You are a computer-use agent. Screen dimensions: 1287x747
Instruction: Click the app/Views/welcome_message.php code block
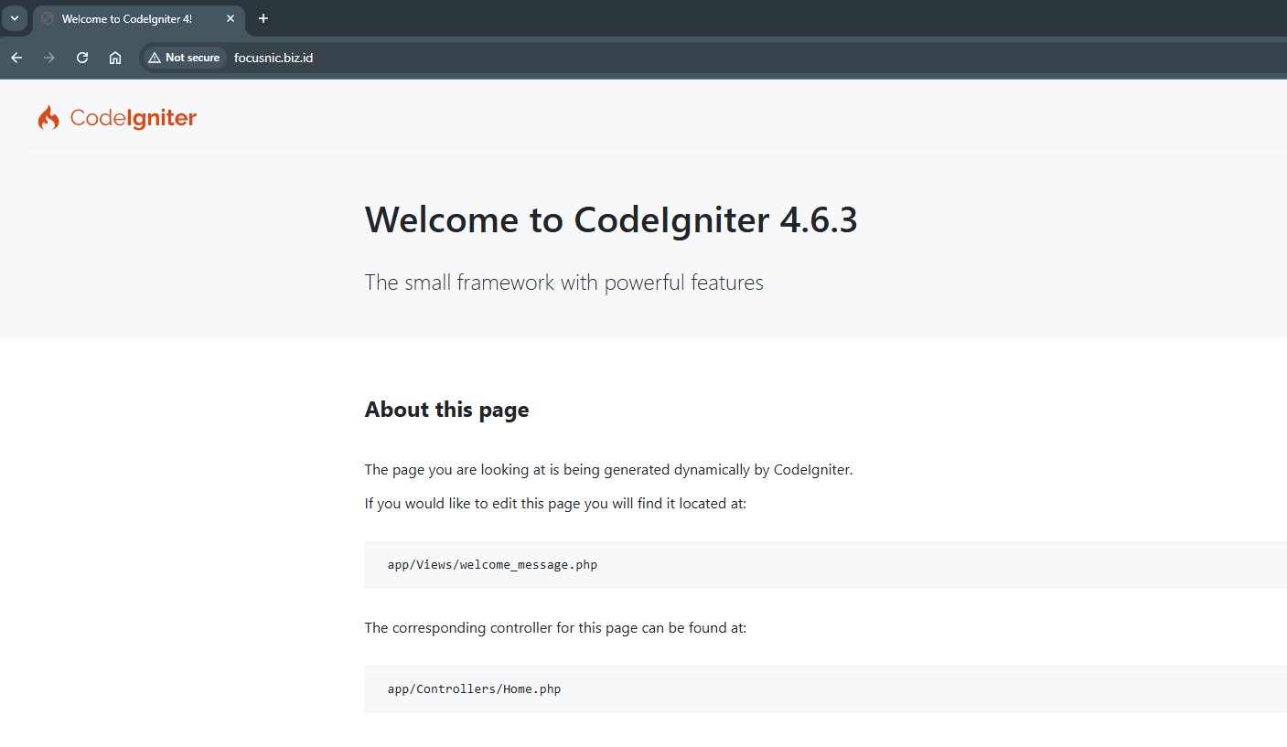(492, 565)
